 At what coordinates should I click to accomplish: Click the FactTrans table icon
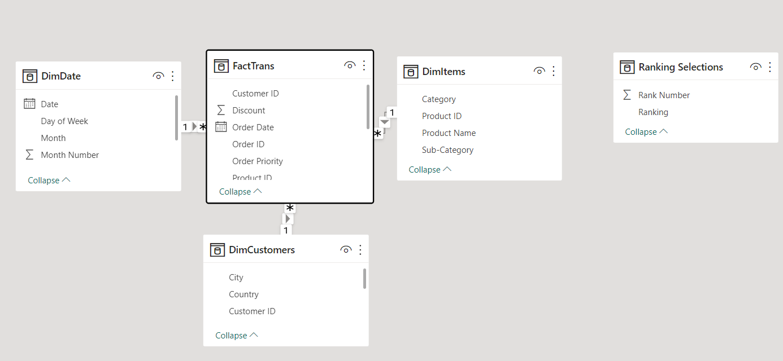point(221,66)
